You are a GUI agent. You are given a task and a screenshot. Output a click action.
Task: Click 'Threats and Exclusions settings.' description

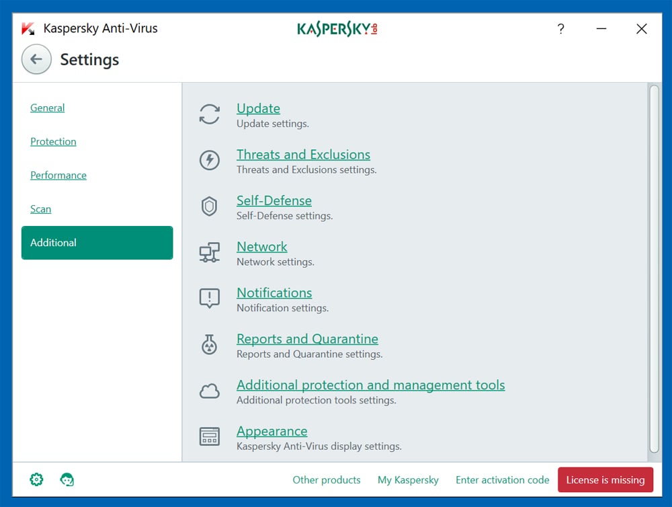(x=306, y=169)
